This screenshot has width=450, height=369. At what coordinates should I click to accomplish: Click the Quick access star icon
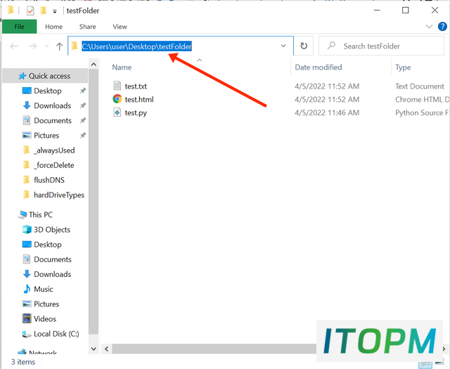22,76
